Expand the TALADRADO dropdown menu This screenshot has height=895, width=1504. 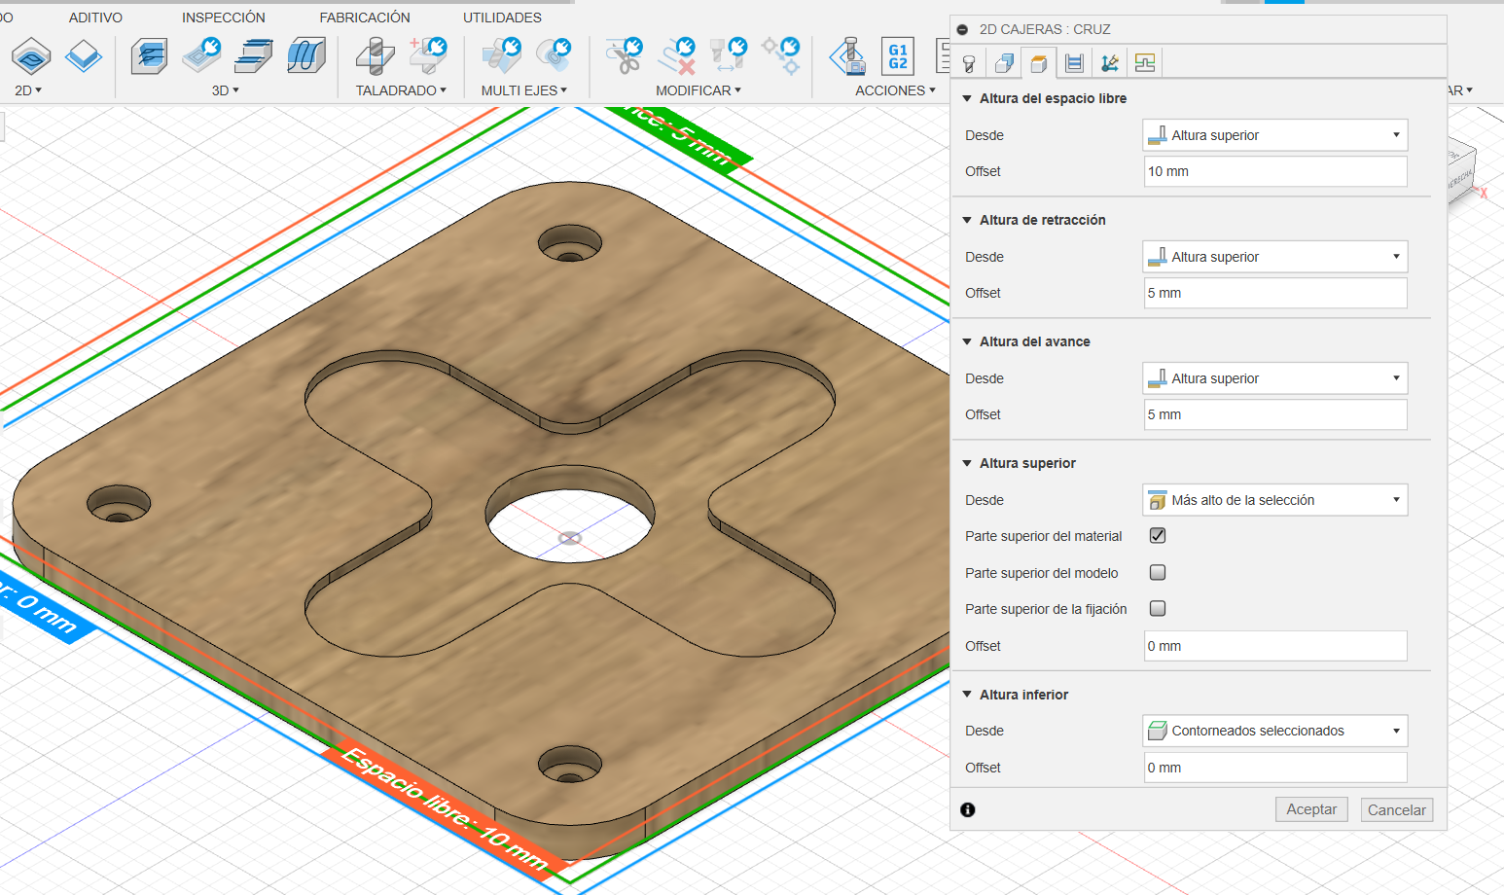(x=401, y=90)
